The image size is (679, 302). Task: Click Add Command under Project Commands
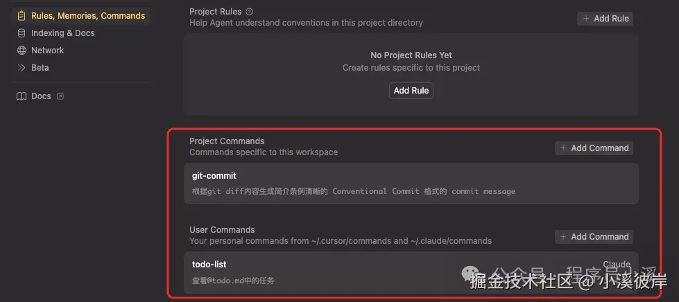point(594,148)
